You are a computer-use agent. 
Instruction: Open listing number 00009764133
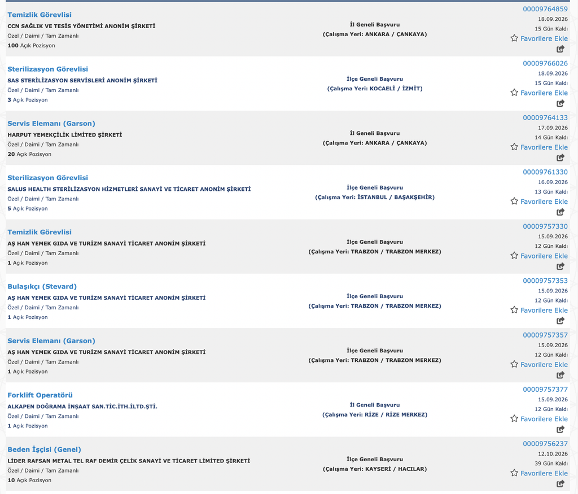coord(545,117)
